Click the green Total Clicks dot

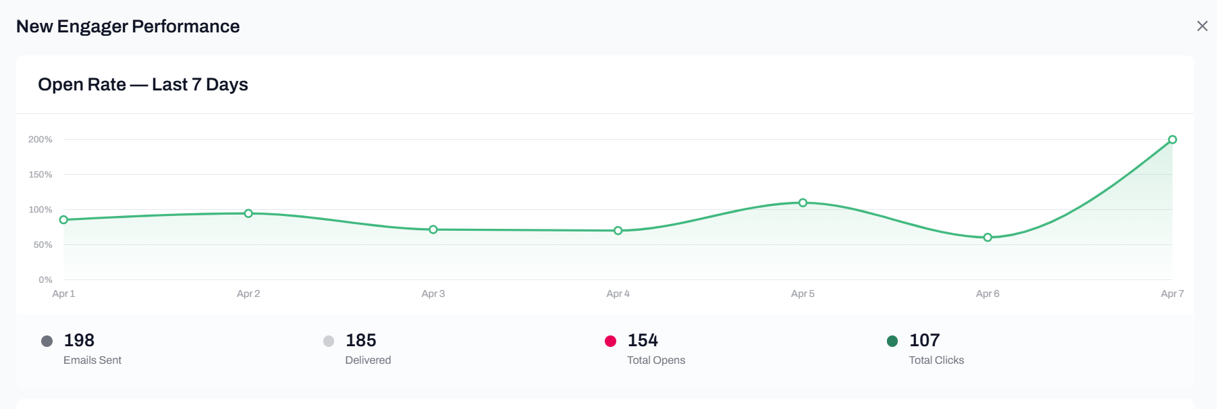pyautogui.click(x=892, y=341)
